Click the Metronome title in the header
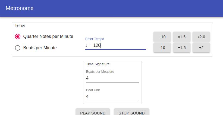The image size is (223, 115). [x=20, y=8]
